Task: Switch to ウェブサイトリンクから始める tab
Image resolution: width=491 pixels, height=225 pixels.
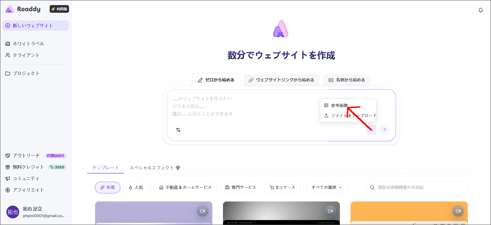Action: click(281, 80)
